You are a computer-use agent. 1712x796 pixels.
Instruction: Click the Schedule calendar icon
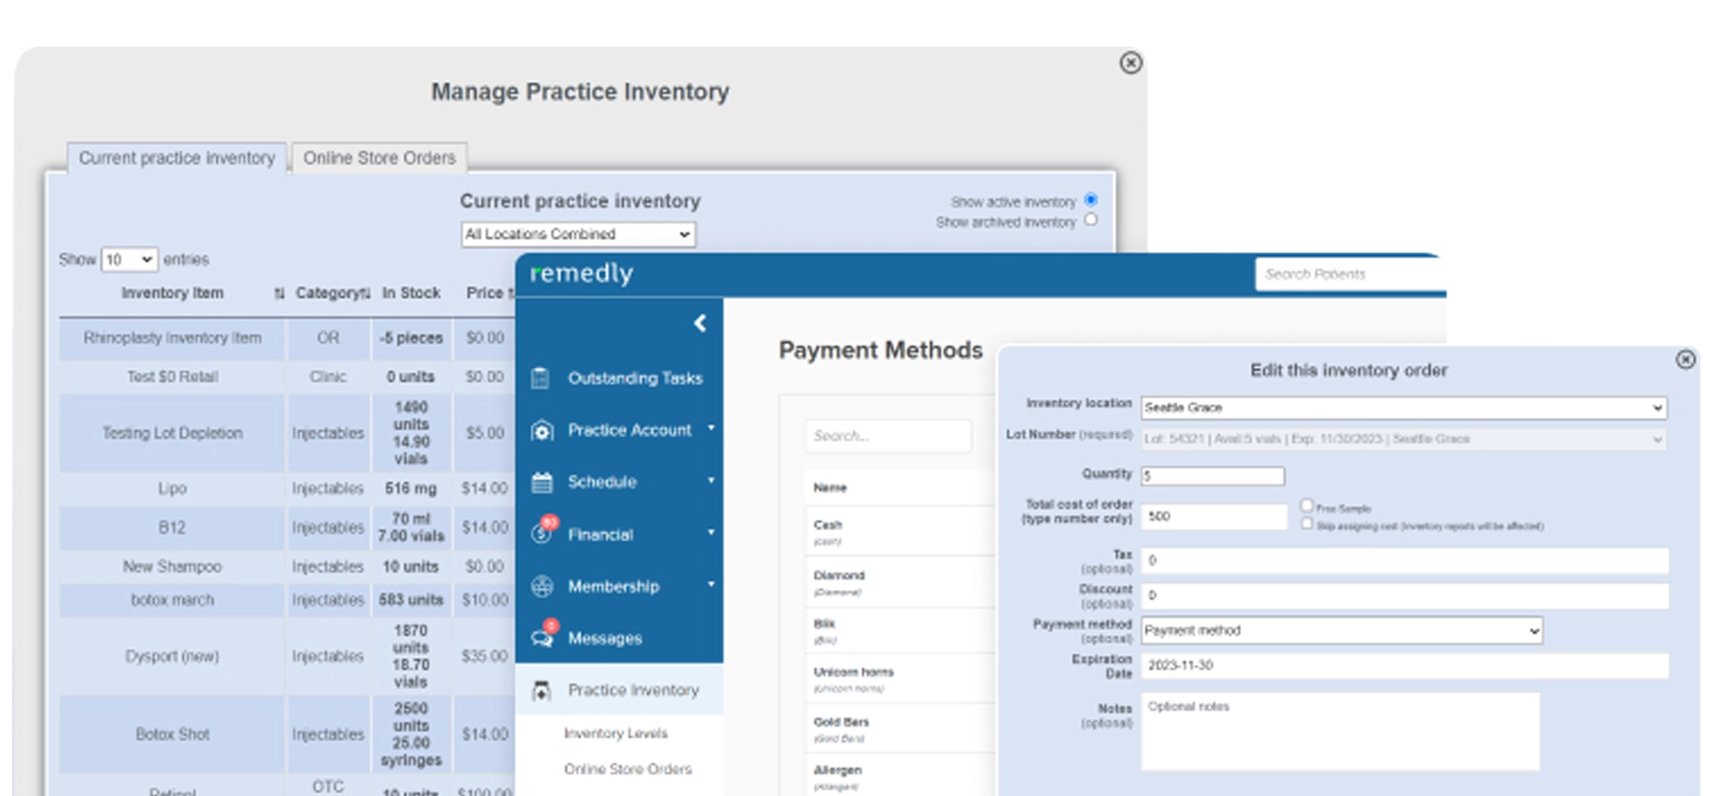point(542,482)
